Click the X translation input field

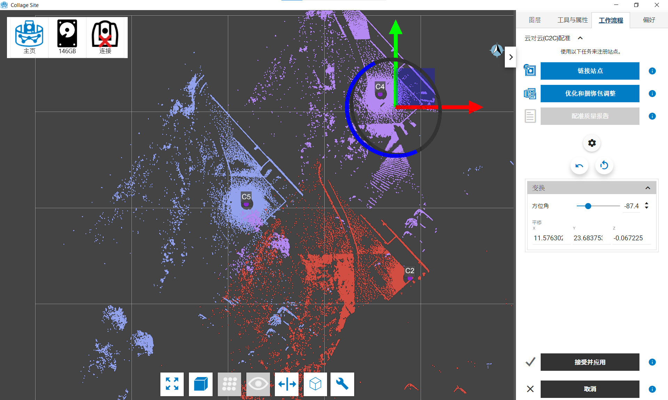tap(549, 238)
